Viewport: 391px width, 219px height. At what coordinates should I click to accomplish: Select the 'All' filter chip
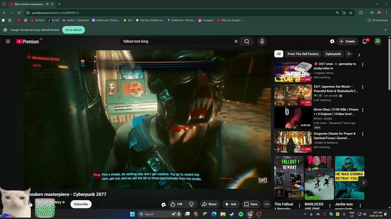[279, 54]
